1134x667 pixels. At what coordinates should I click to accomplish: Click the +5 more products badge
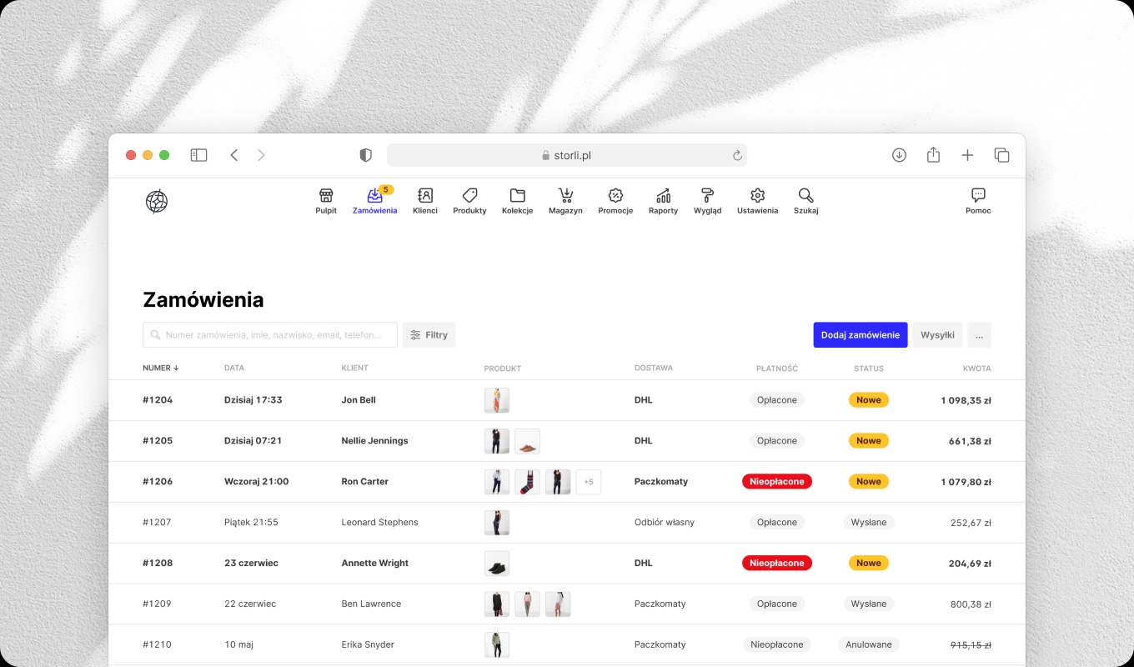589,482
